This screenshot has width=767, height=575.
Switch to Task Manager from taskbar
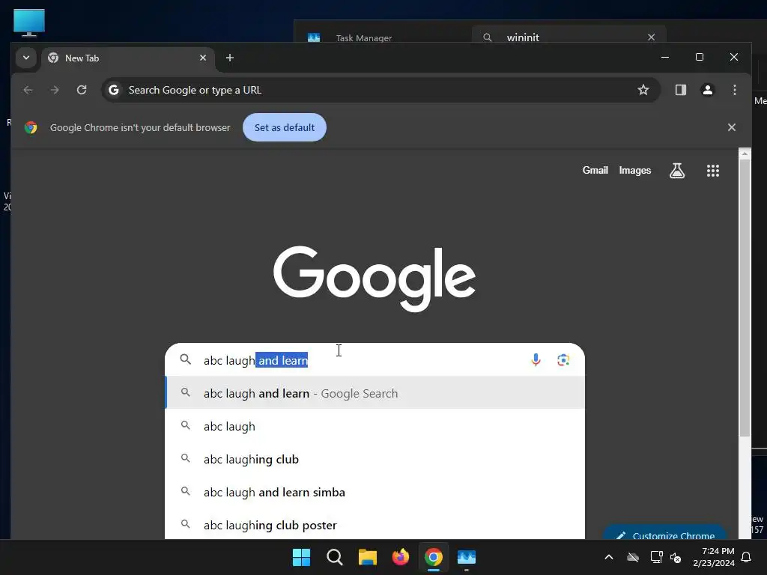(466, 557)
